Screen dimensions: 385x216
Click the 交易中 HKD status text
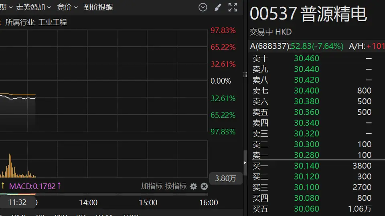pyautogui.click(x=271, y=32)
